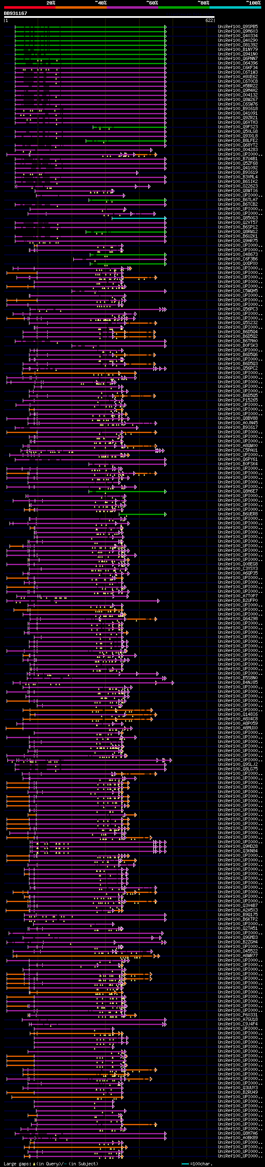
Task: Select hit label UniRef100_Q93XL8
Action: point(238,136)
